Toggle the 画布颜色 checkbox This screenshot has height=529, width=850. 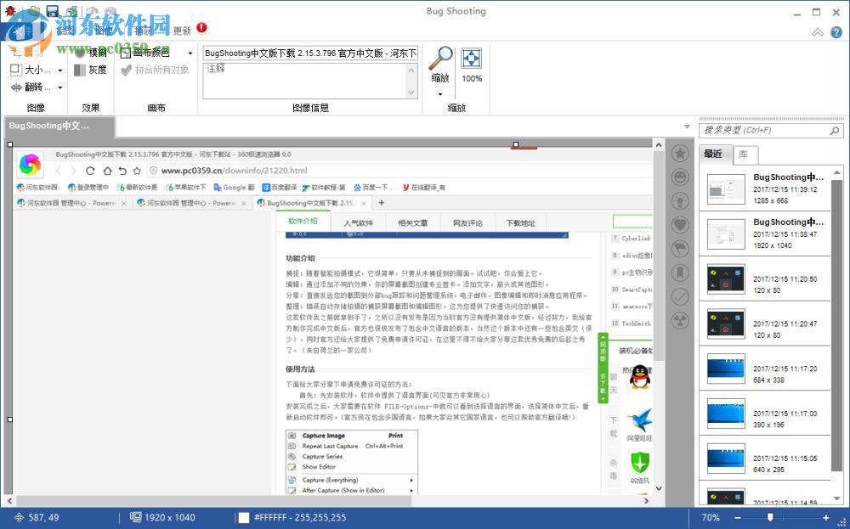coord(124,51)
